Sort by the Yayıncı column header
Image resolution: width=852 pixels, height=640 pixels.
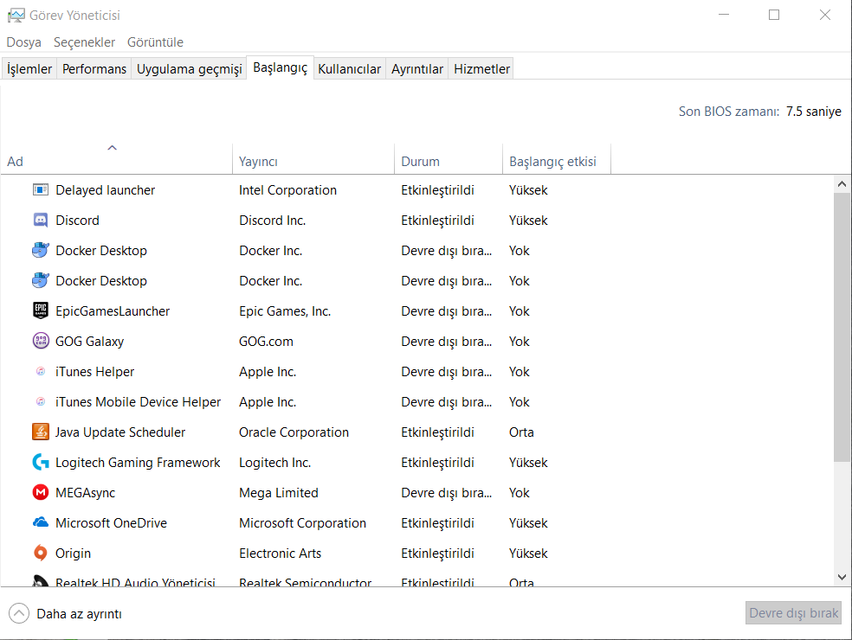[313, 162]
